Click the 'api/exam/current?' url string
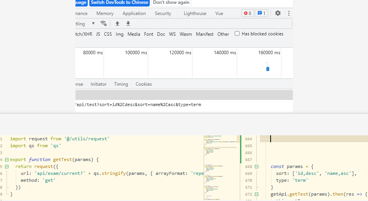Viewport: 368px width, 201px height. click(x=60, y=173)
